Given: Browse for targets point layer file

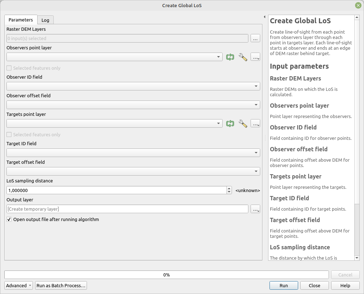Looking at the screenshot, I should pyautogui.click(x=255, y=123).
